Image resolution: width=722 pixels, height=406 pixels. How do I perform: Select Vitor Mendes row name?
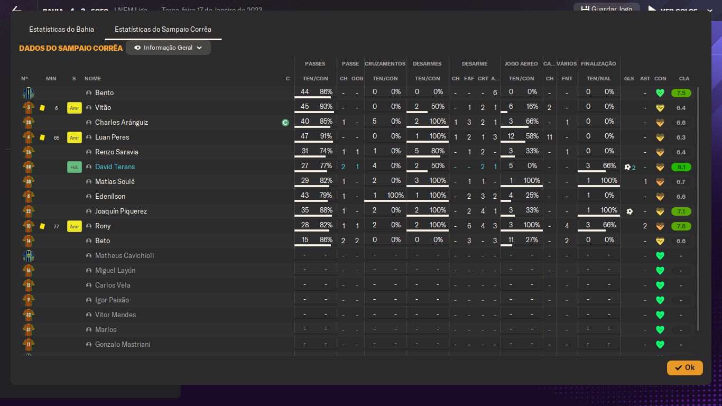[115, 315]
